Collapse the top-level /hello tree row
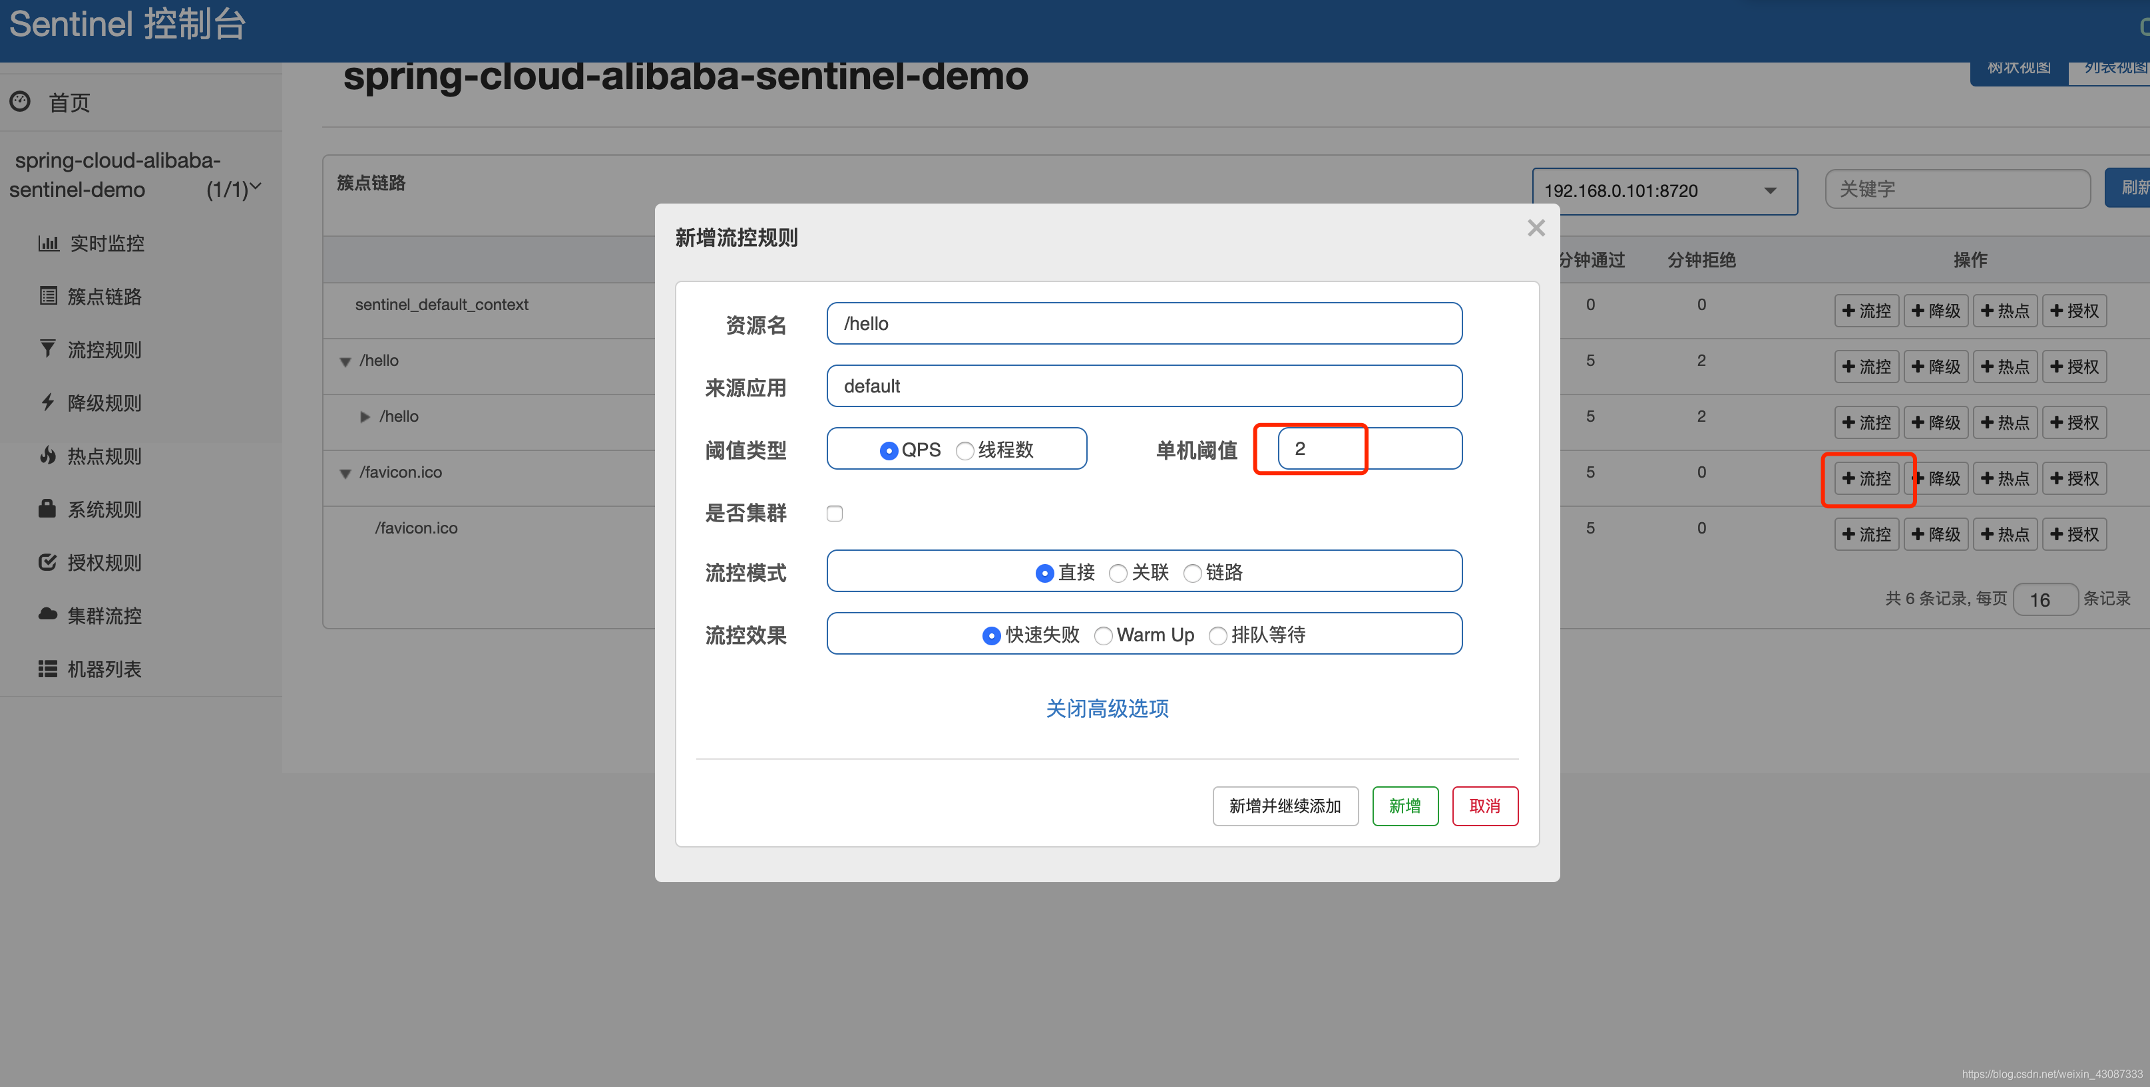Screen dimensions: 2150x1087 pos(345,362)
